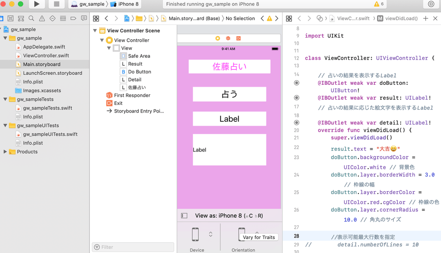Click the outline Filter field
The height and width of the screenshot is (253, 441).
click(x=133, y=247)
